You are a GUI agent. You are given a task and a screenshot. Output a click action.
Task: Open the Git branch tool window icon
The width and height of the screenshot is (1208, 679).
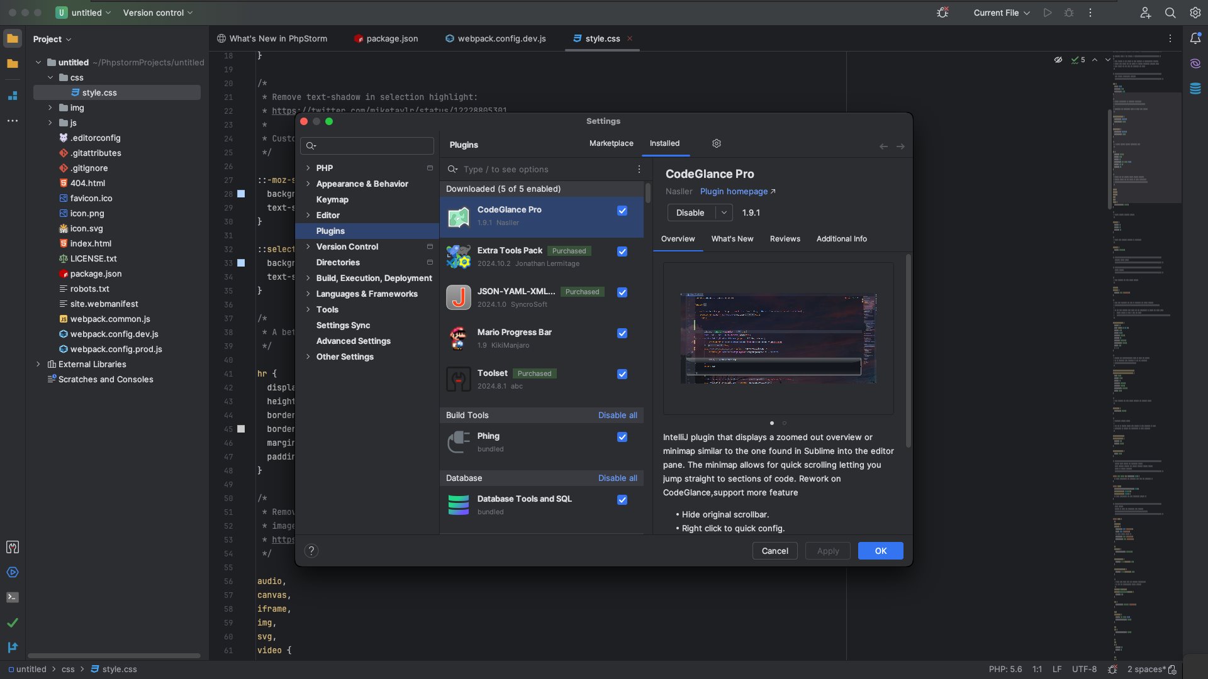click(13, 647)
